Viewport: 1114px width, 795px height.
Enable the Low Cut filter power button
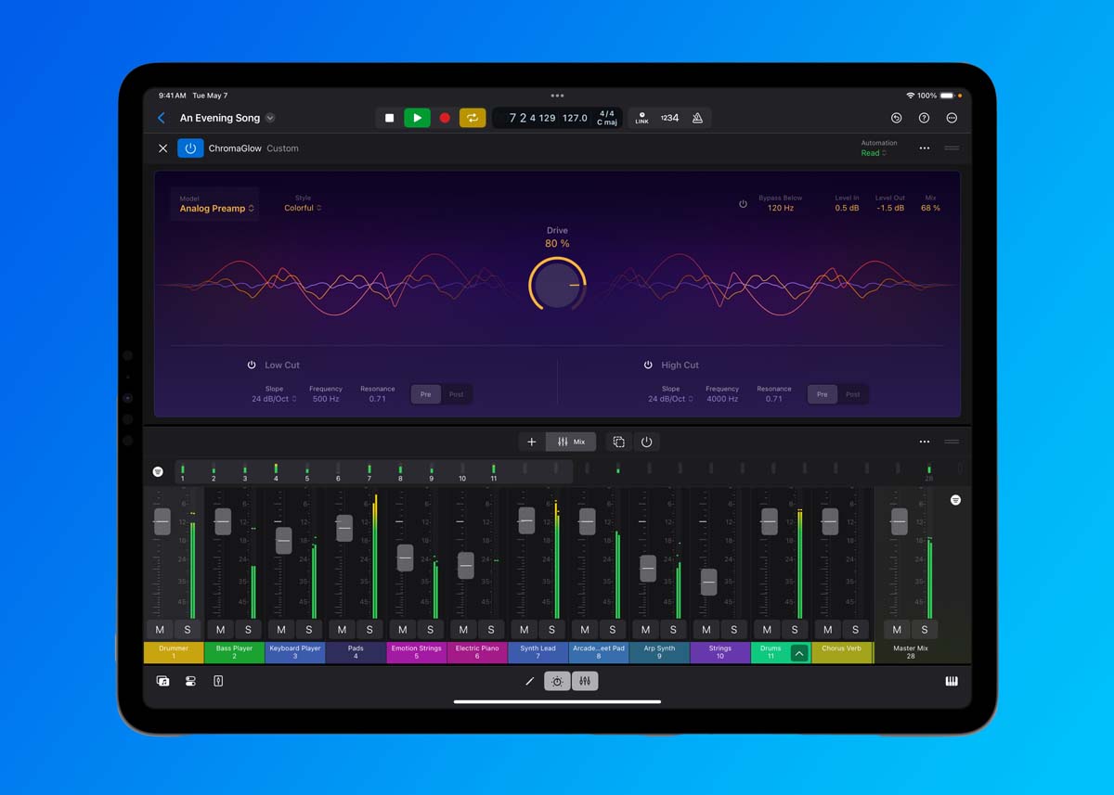click(x=252, y=365)
